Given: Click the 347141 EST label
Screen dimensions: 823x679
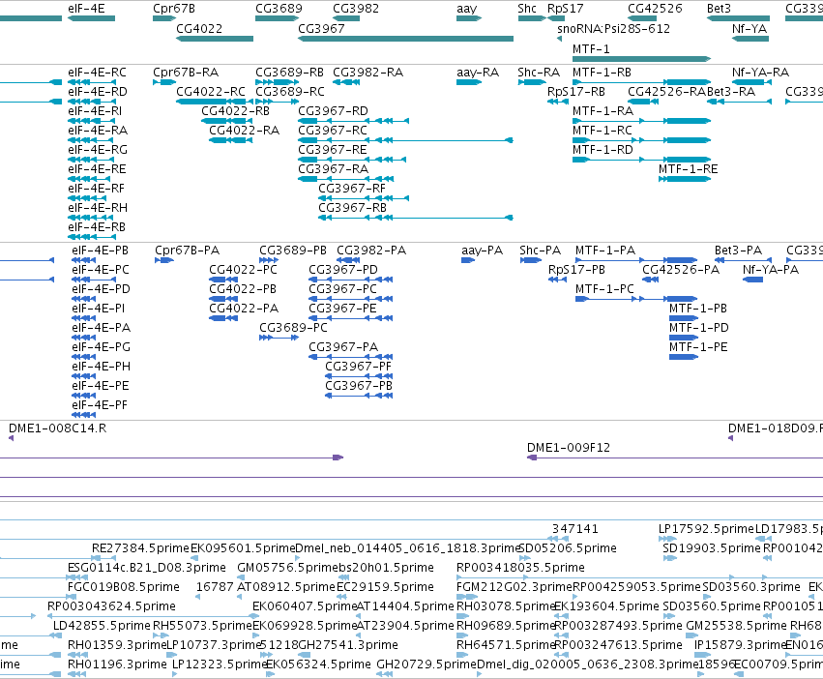Looking at the screenshot, I should (574, 529).
